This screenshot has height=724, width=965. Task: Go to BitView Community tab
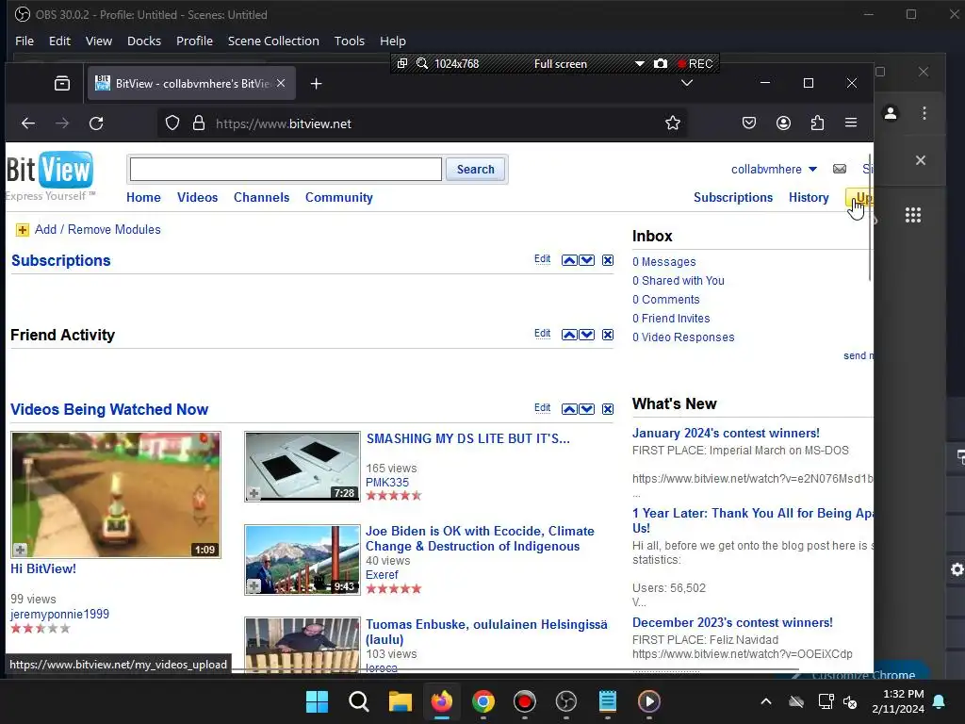(x=339, y=197)
